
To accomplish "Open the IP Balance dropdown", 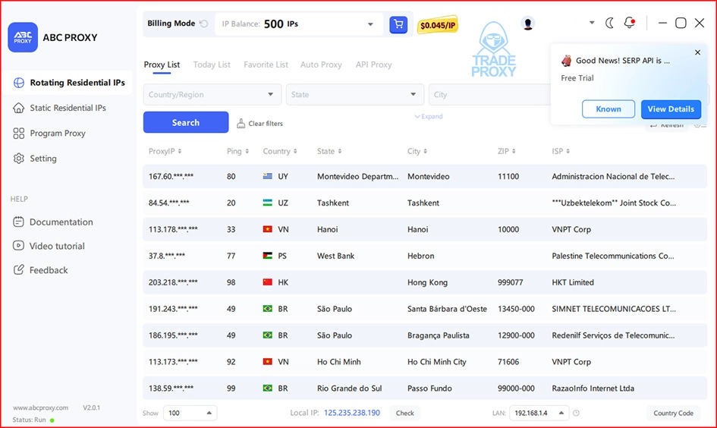I will pos(299,24).
